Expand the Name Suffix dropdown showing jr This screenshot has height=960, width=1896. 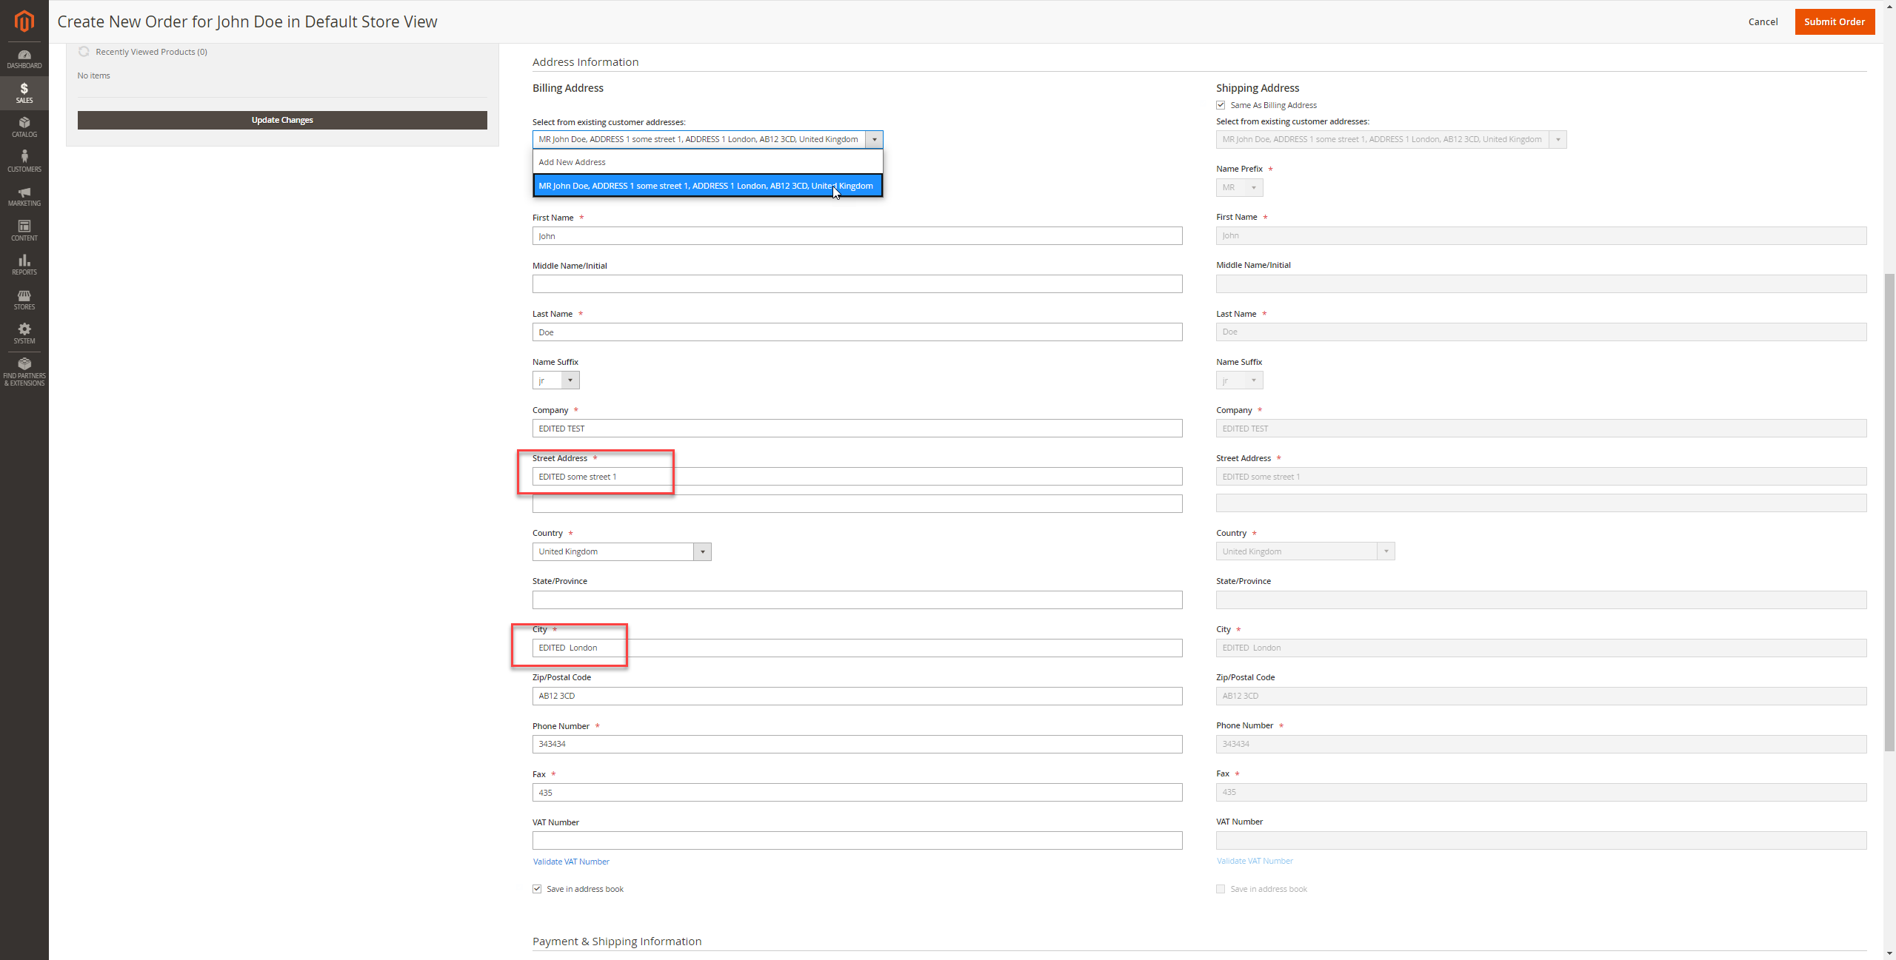570,380
